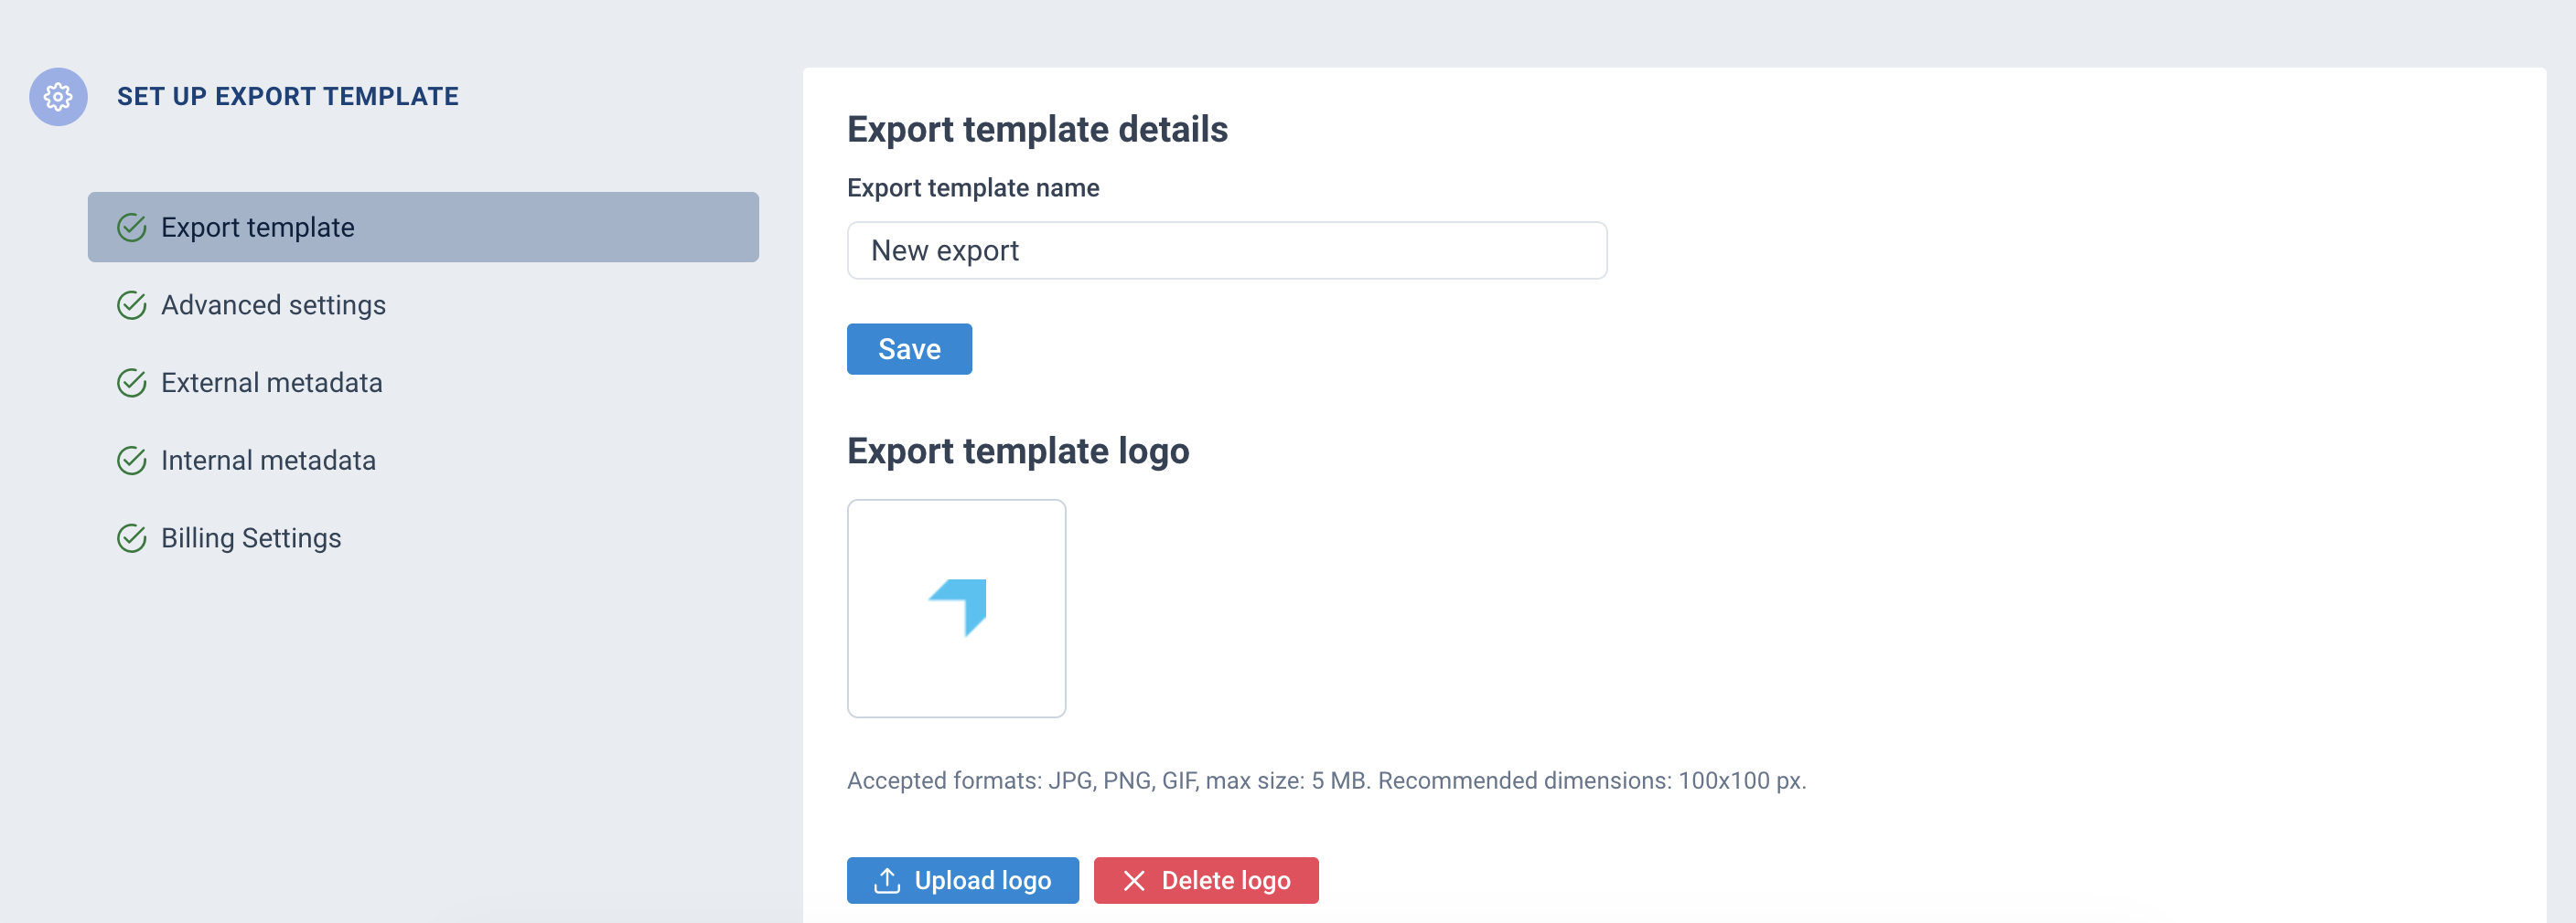
Task: Click the X icon in Delete logo
Action: pyautogui.click(x=1133, y=880)
